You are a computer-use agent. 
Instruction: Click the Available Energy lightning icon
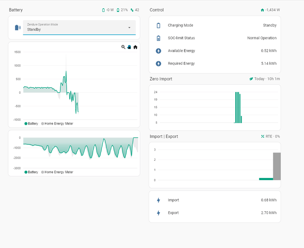point(158,51)
